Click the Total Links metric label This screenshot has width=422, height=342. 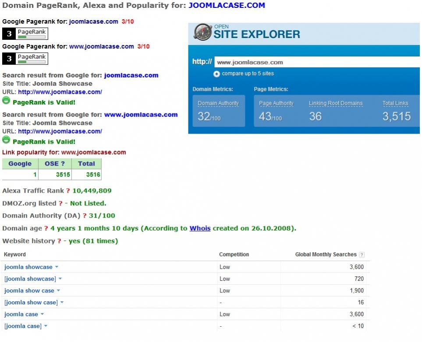tap(395, 103)
